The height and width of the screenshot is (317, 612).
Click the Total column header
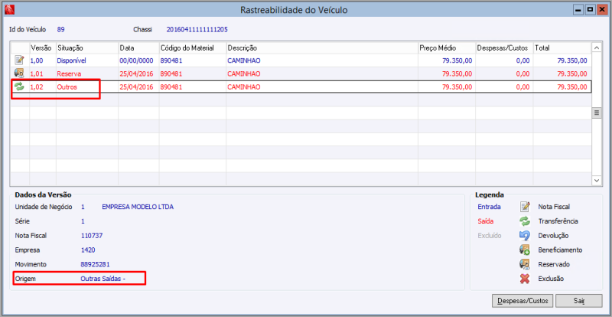tap(562, 47)
